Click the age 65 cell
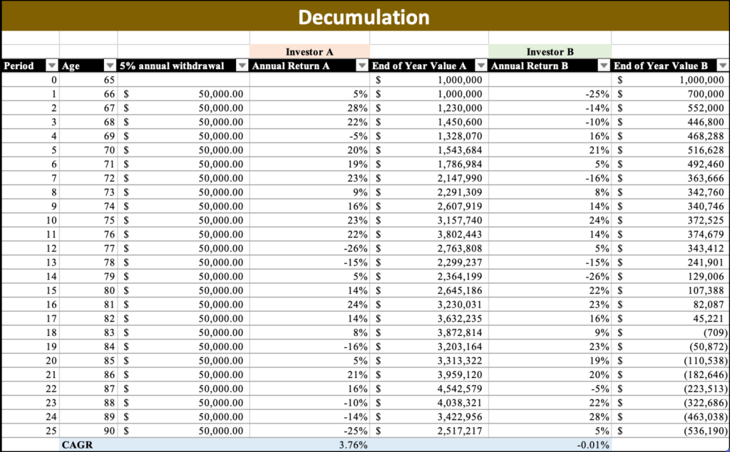 point(88,80)
